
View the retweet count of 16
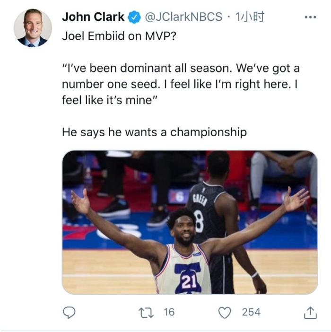tap(169, 312)
